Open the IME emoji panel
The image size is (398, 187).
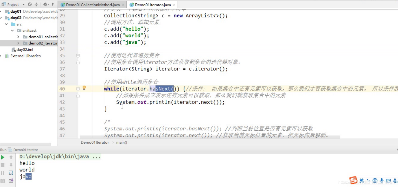tap(375, 180)
